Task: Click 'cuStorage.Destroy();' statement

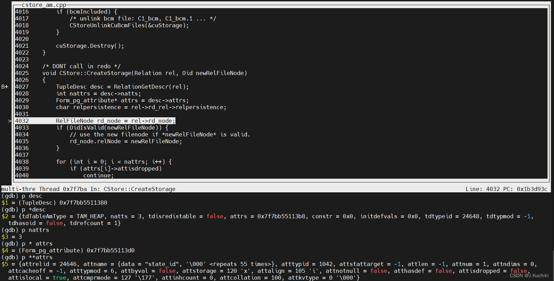Action: [90, 46]
